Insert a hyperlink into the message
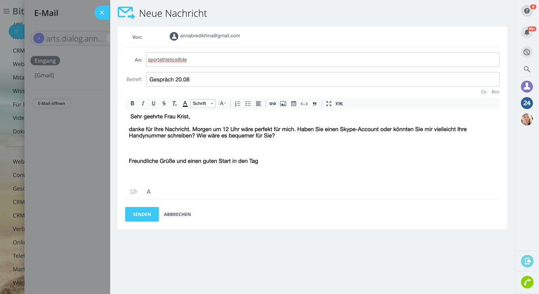 [x=273, y=104]
